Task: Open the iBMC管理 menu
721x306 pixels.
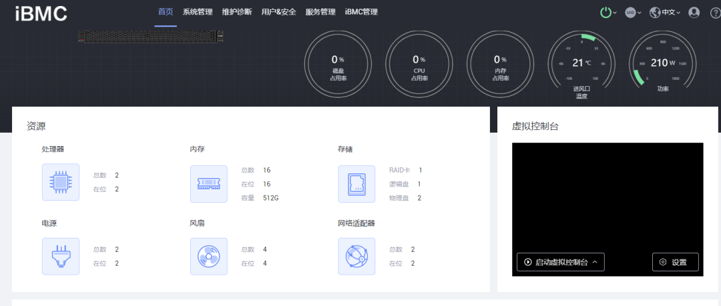Action: click(x=361, y=13)
